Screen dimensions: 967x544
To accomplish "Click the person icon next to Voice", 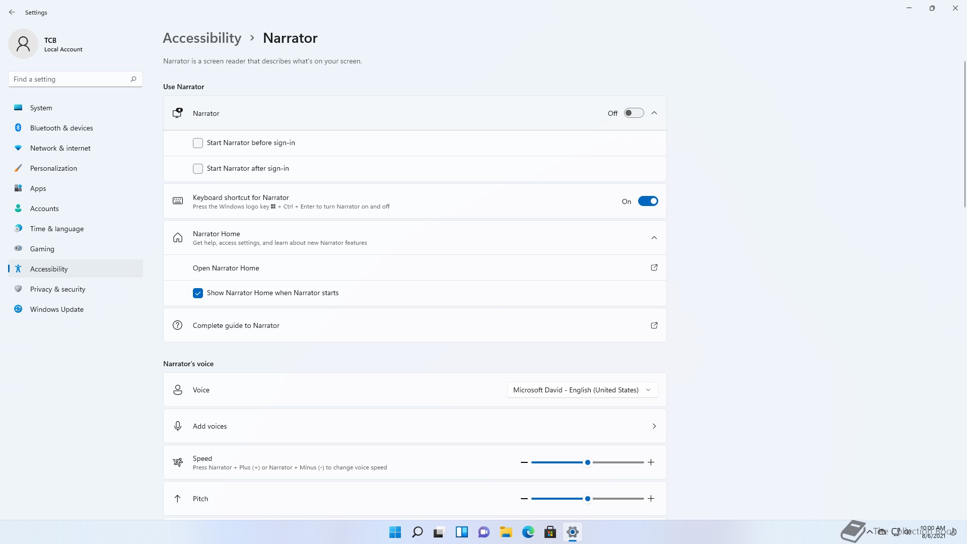I will (178, 390).
